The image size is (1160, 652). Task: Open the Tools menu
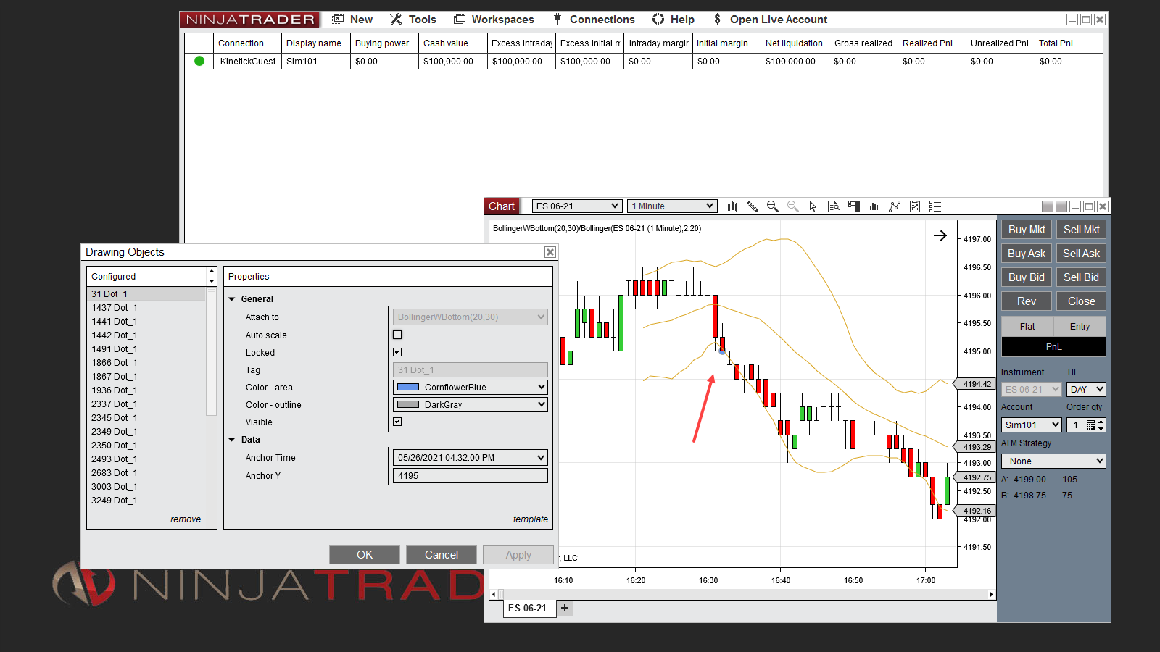point(422,20)
